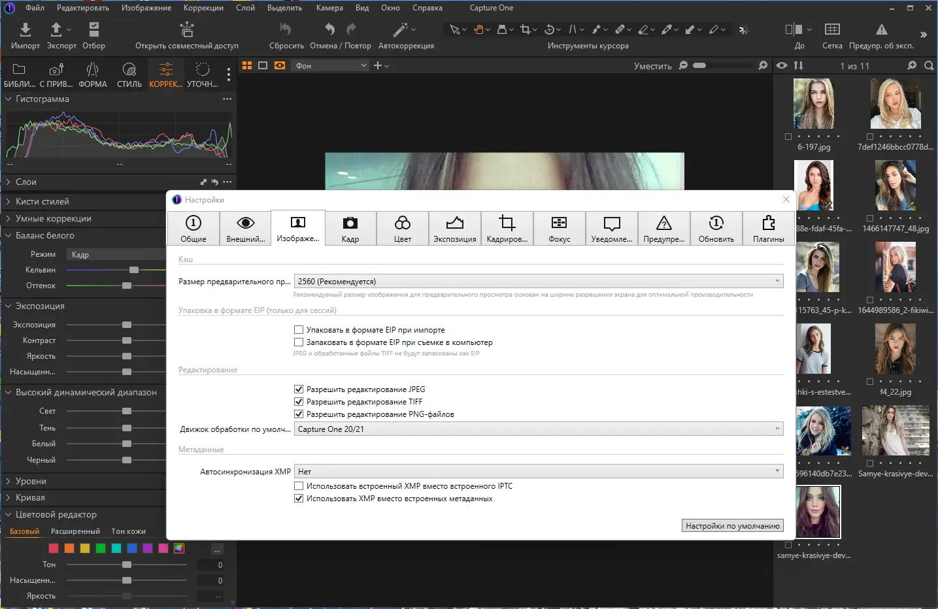The image size is (938, 609).
Task: Click the Сетка grid overlay icon
Action: click(x=832, y=29)
